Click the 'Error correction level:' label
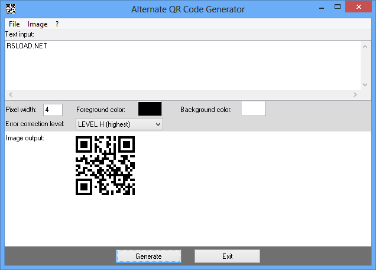Screen dimensions: 376x270 click(35, 124)
